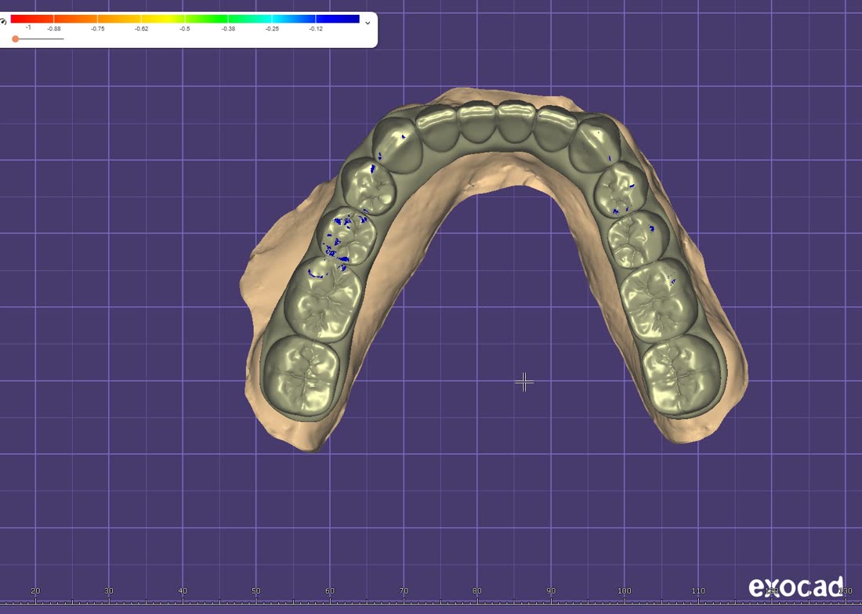The width and height of the screenshot is (862, 614).
Task: Click the left-side canine tooth with blue dot
Action: coord(397,145)
